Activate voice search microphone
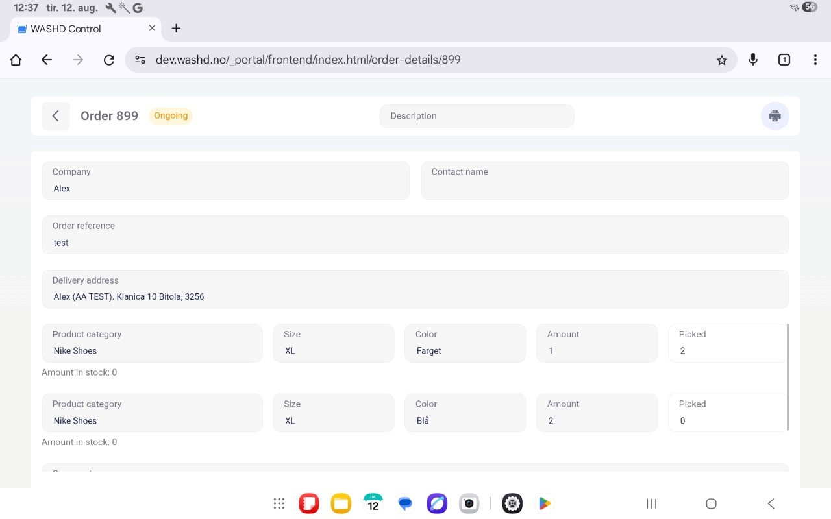 point(752,60)
